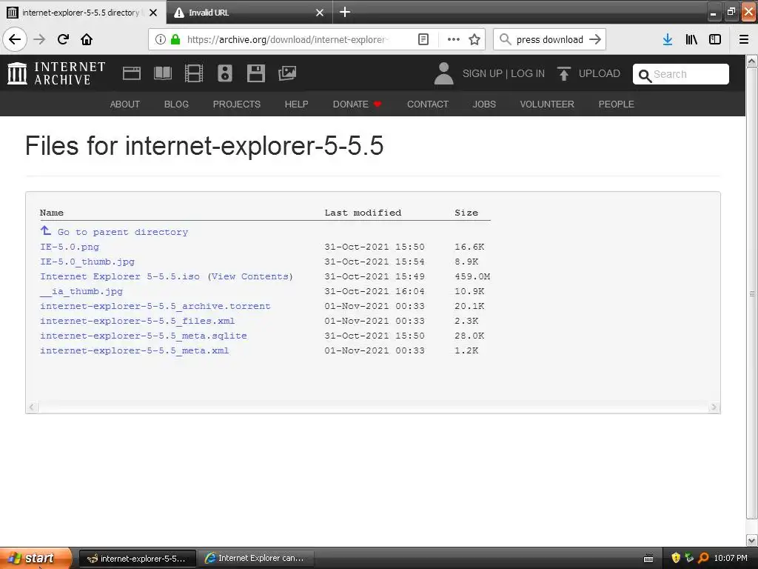Open the Library bookshelf icon

pyautogui.click(x=691, y=39)
